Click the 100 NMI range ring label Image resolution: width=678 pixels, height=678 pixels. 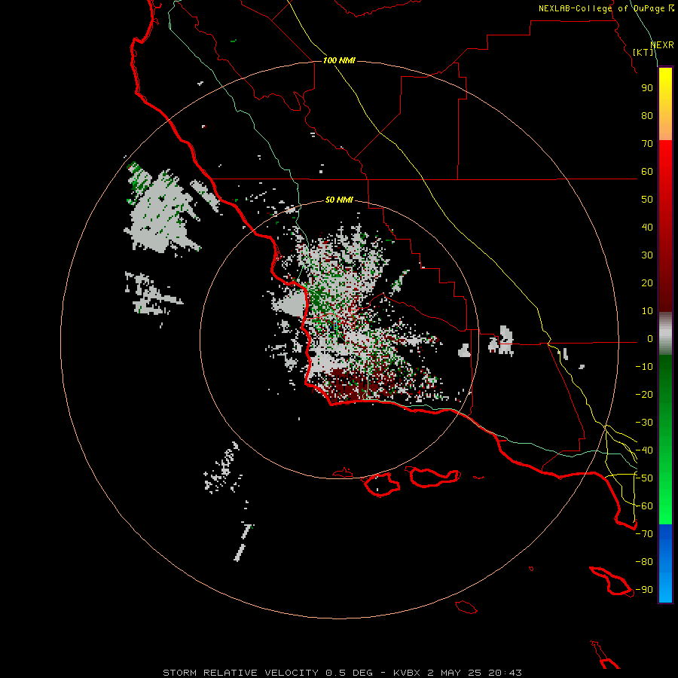pyautogui.click(x=339, y=60)
